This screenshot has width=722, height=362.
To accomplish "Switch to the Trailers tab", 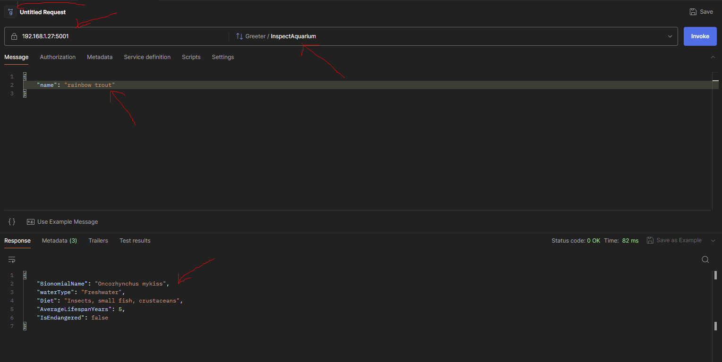I will click(x=98, y=241).
